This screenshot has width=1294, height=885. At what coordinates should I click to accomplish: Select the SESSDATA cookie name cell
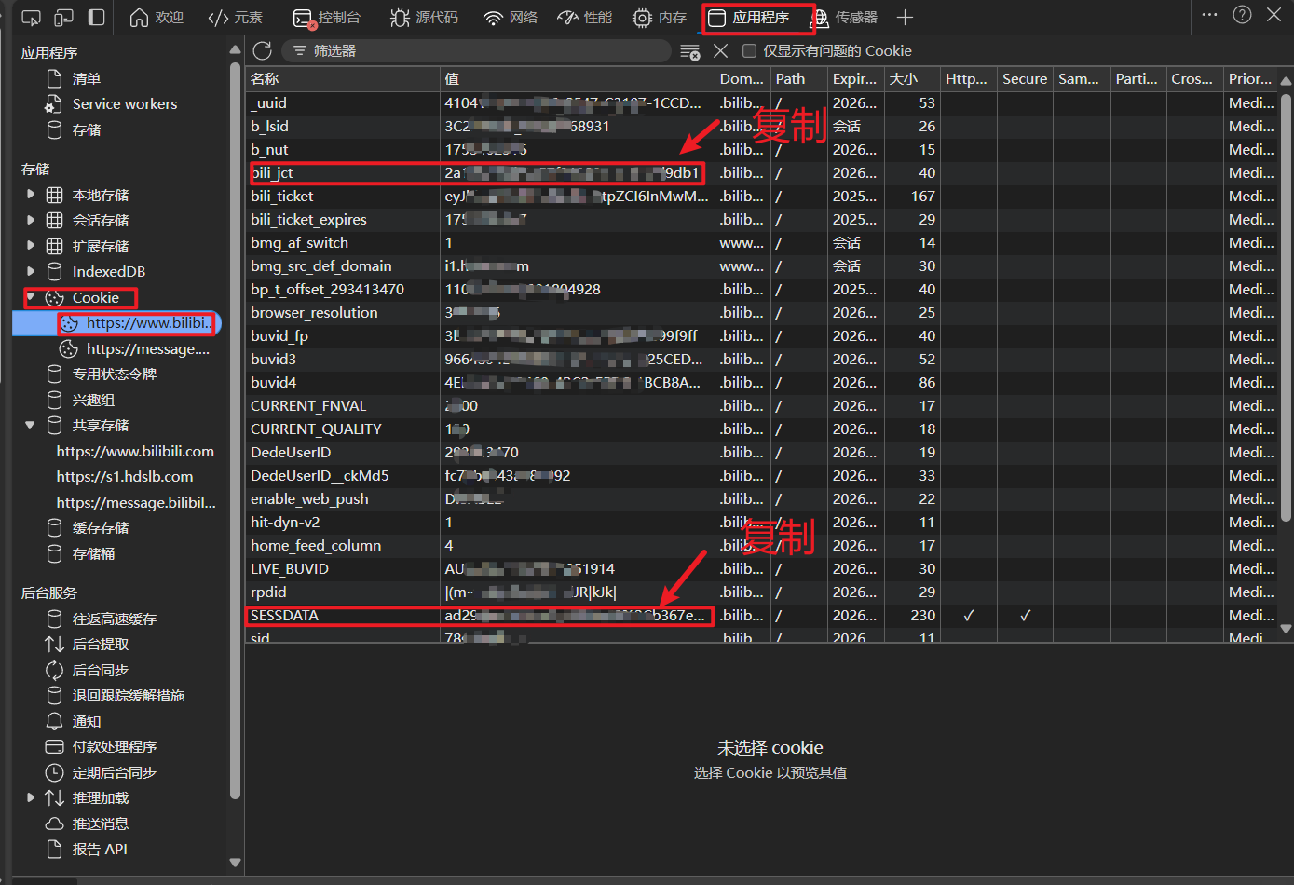(x=342, y=616)
